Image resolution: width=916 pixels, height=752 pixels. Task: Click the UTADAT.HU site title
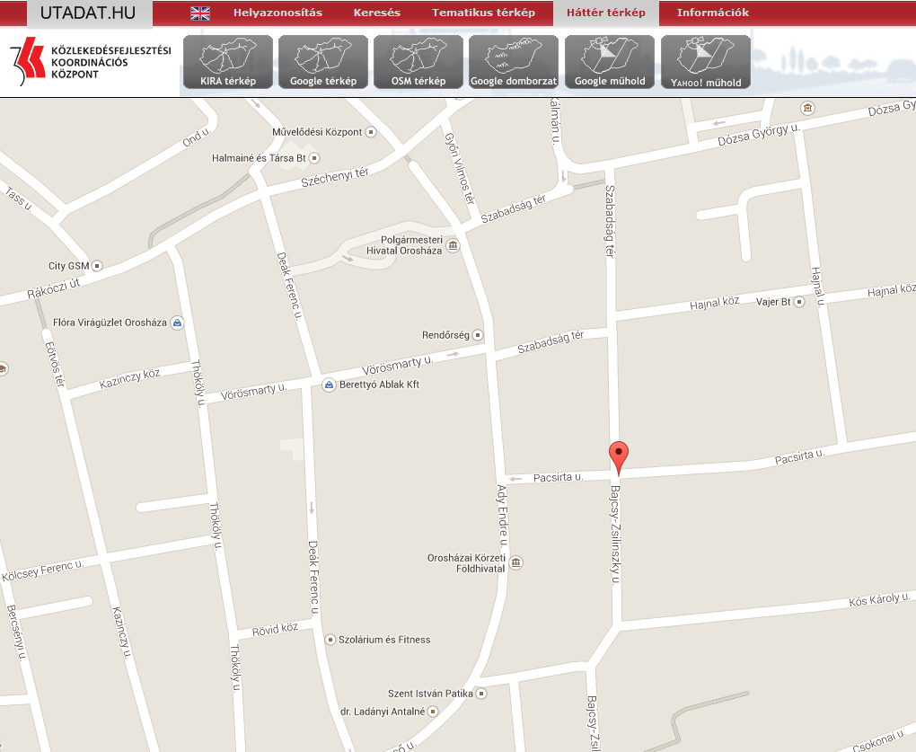(x=88, y=13)
